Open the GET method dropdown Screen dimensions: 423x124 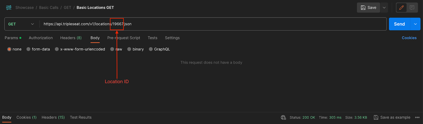pos(21,24)
